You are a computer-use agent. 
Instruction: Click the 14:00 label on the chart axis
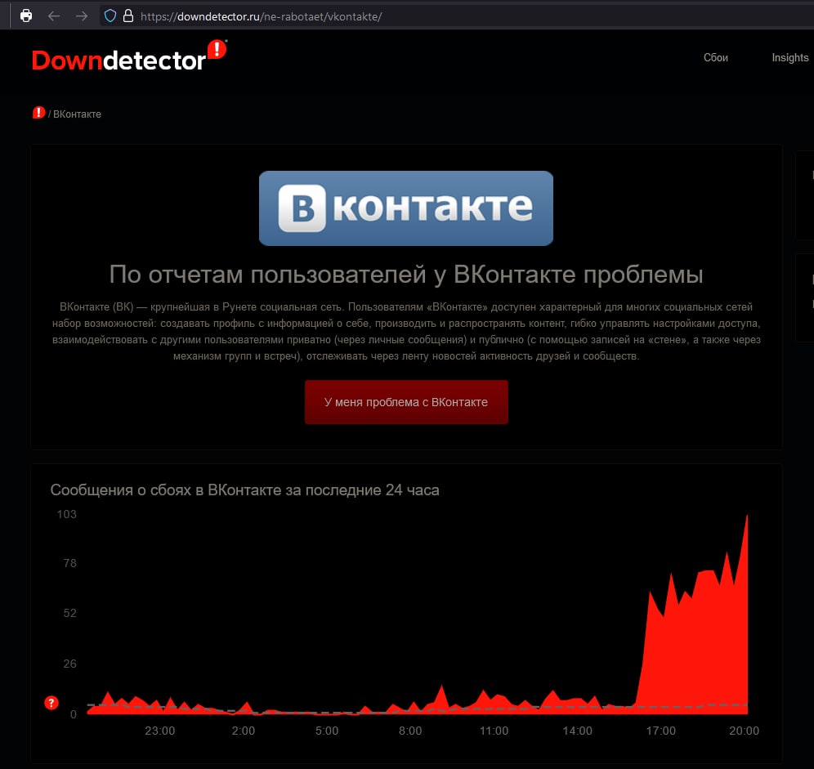pyautogui.click(x=577, y=731)
